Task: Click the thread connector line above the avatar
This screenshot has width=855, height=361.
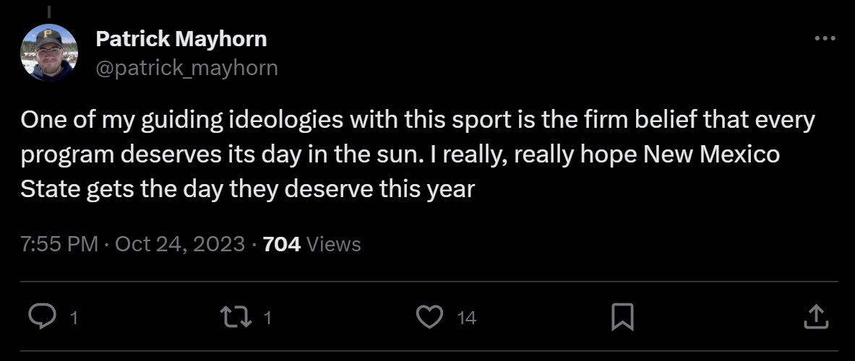Action: tap(48, 12)
